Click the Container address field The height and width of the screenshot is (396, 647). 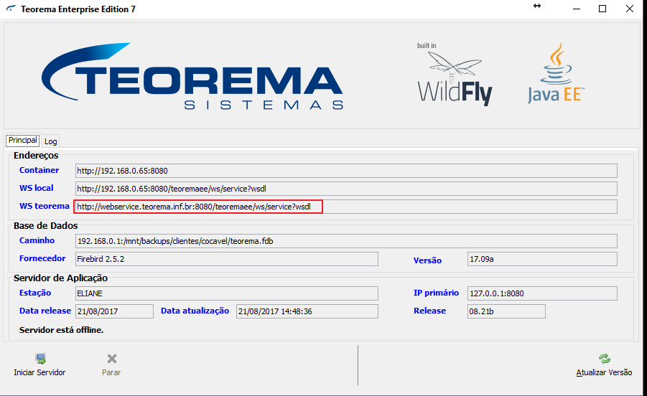click(x=346, y=171)
